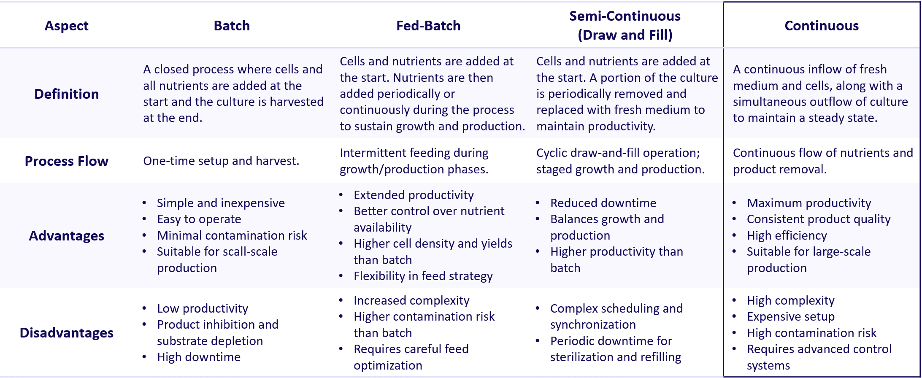Select the "Extended productivity" bullet
922x378 pixels.
click(x=414, y=195)
